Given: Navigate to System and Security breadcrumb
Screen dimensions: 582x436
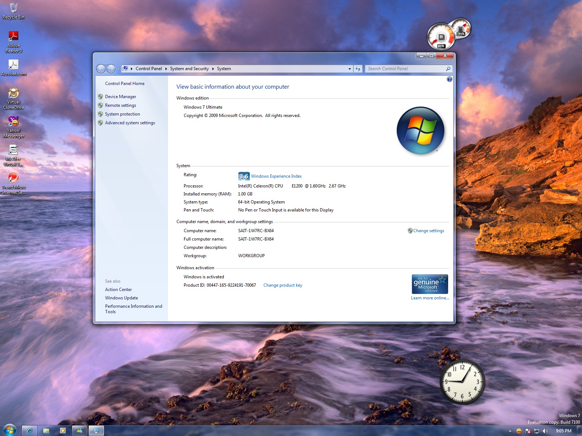Looking at the screenshot, I should coord(189,69).
